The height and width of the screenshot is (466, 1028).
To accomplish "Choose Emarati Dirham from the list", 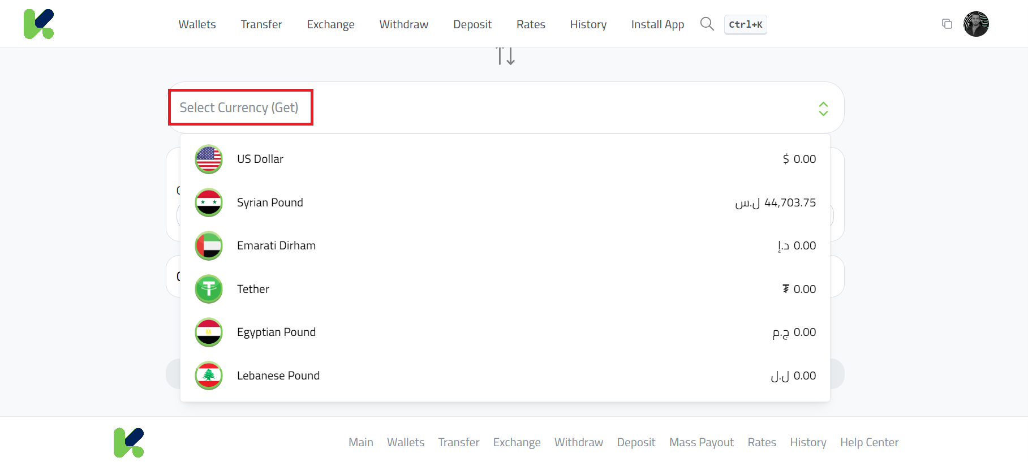I will click(505, 245).
